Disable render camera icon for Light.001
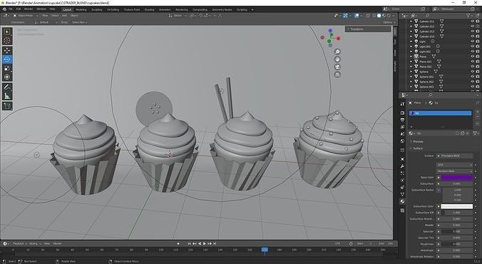The width and height of the screenshot is (482, 264). [x=478, y=46]
